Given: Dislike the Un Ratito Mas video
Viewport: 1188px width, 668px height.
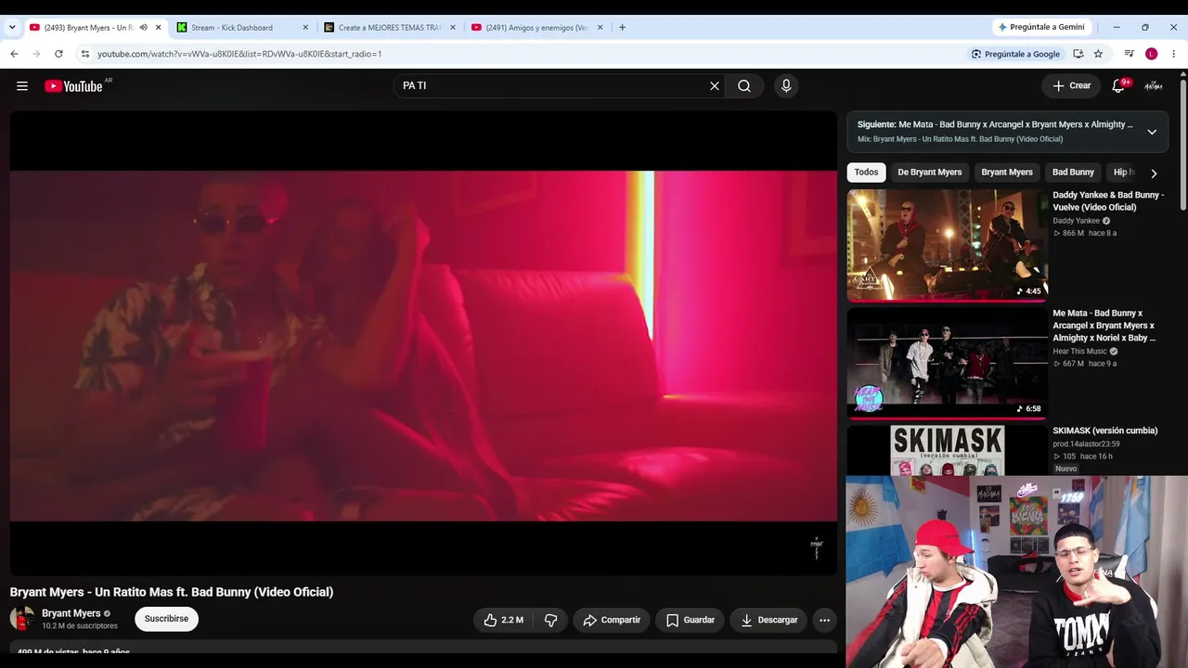Looking at the screenshot, I should tap(550, 620).
